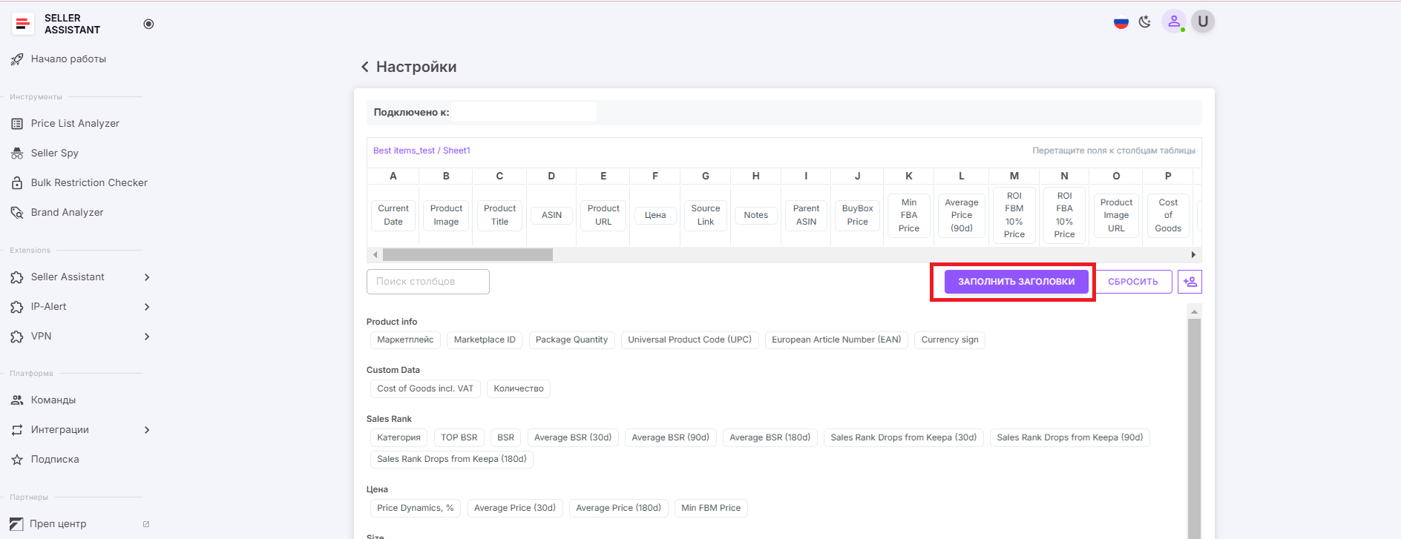Click the Russian flag language icon
Image resolution: width=1424 pixels, height=539 pixels.
[x=1121, y=22]
